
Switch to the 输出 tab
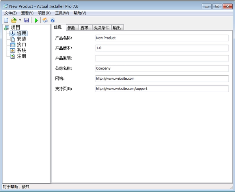click(117, 28)
